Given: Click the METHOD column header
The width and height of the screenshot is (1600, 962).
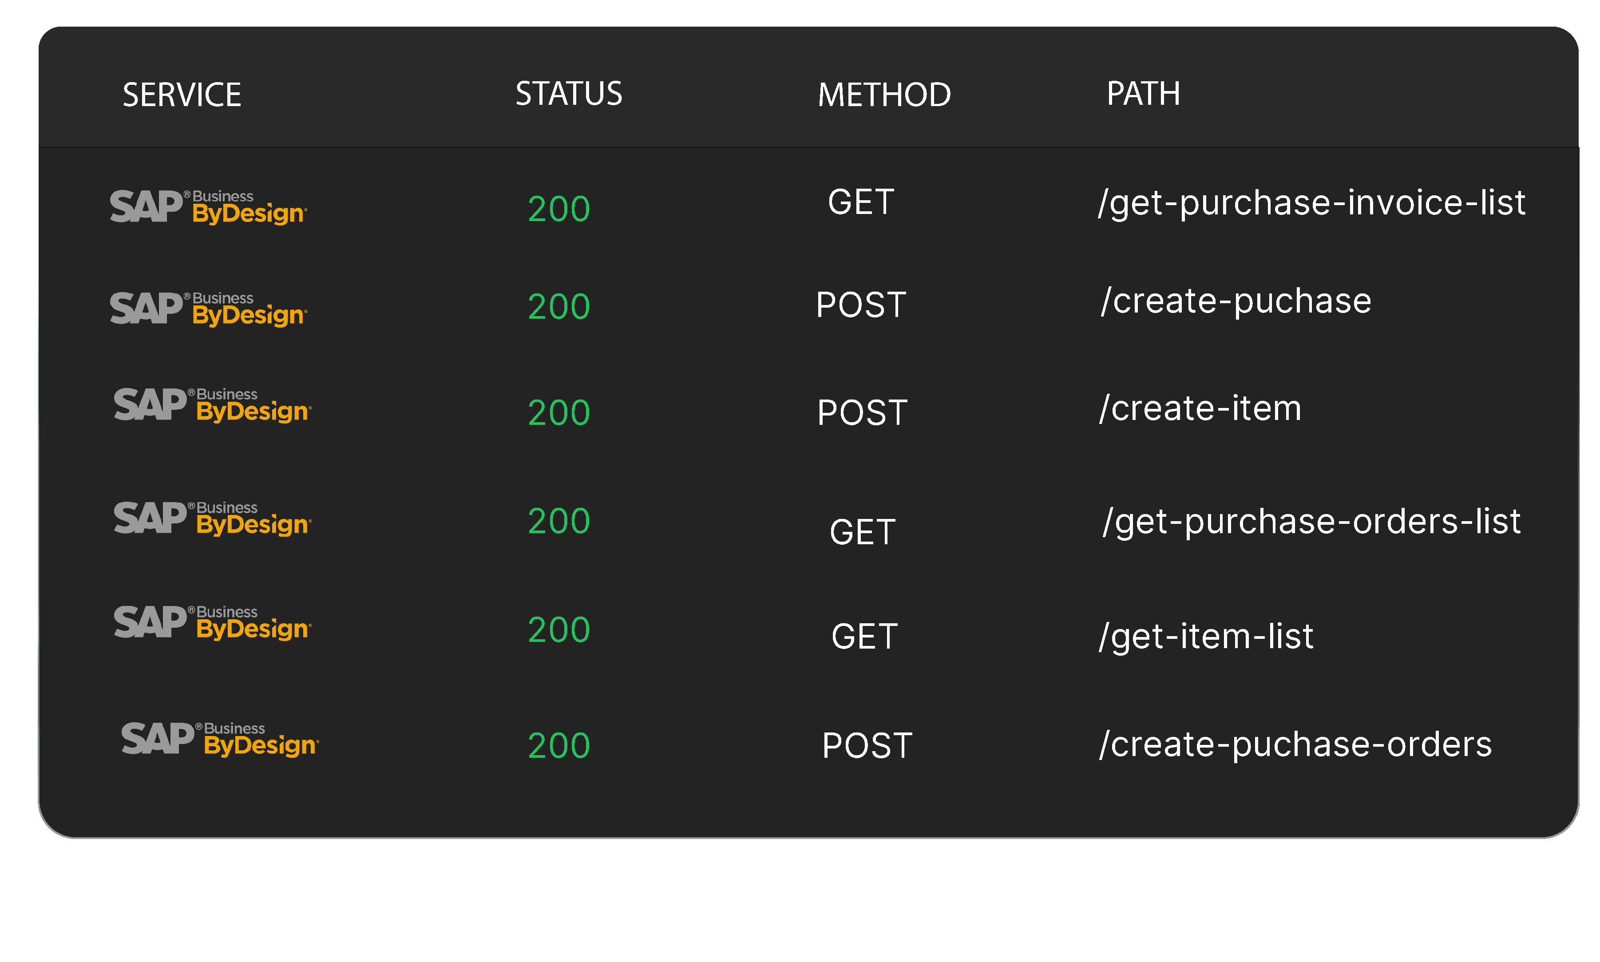Looking at the screenshot, I should tap(883, 95).
